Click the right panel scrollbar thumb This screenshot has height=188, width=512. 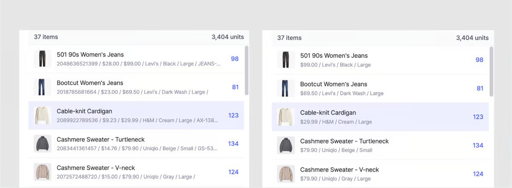(491, 71)
